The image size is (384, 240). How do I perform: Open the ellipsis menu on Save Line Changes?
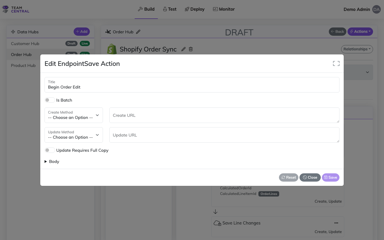coord(336,223)
